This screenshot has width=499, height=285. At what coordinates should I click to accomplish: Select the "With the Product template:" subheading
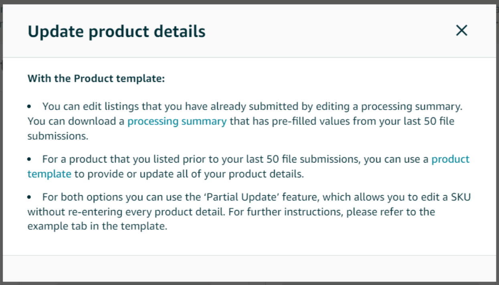coord(96,78)
